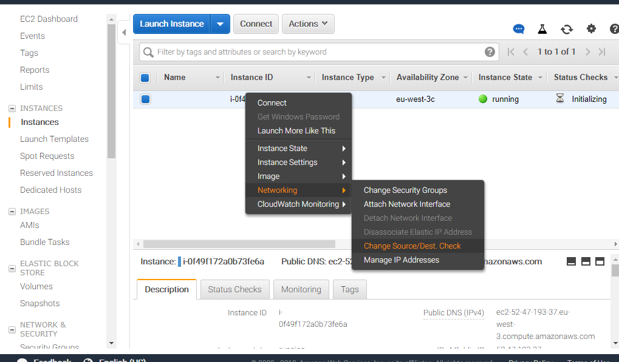The height and width of the screenshot is (362, 619).
Task: Expand the Networking submenu arrow
Action: [x=344, y=190]
